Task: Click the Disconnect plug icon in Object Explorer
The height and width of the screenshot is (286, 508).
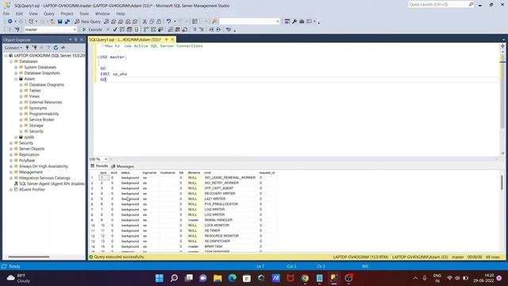Action: point(34,48)
